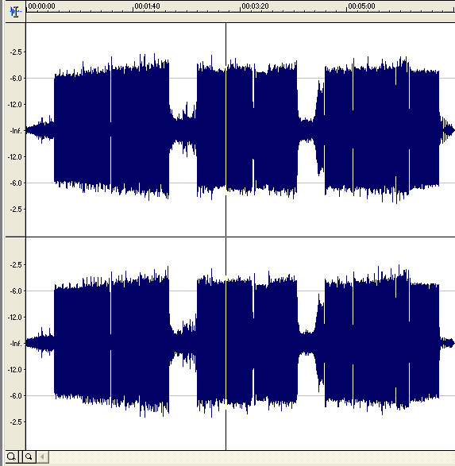The image size is (455, 466).
Task: Click the 00:05:00 mark on time ruler
Action: pos(361,6)
